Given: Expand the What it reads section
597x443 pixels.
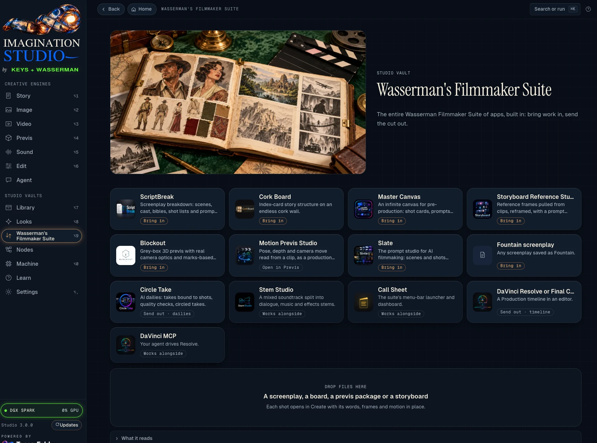Looking at the screenshot, I should (345, 438).
